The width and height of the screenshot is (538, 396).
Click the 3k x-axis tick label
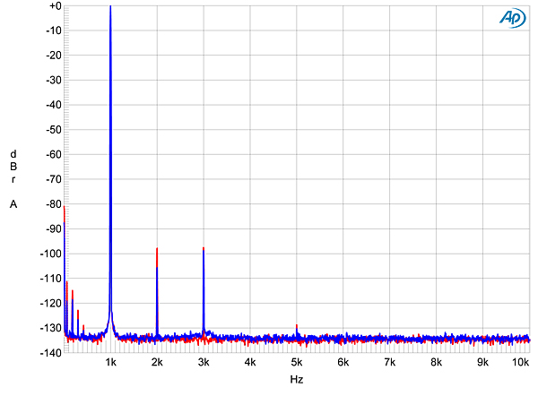pyautogui.click(x=204, y=363)
